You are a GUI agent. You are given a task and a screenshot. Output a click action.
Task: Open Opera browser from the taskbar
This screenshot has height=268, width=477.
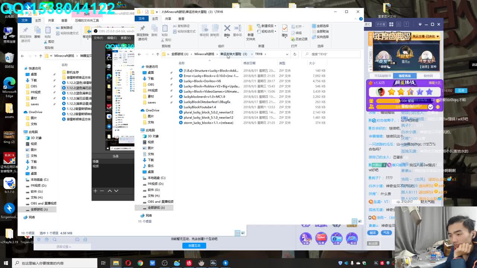click(128, 263)
